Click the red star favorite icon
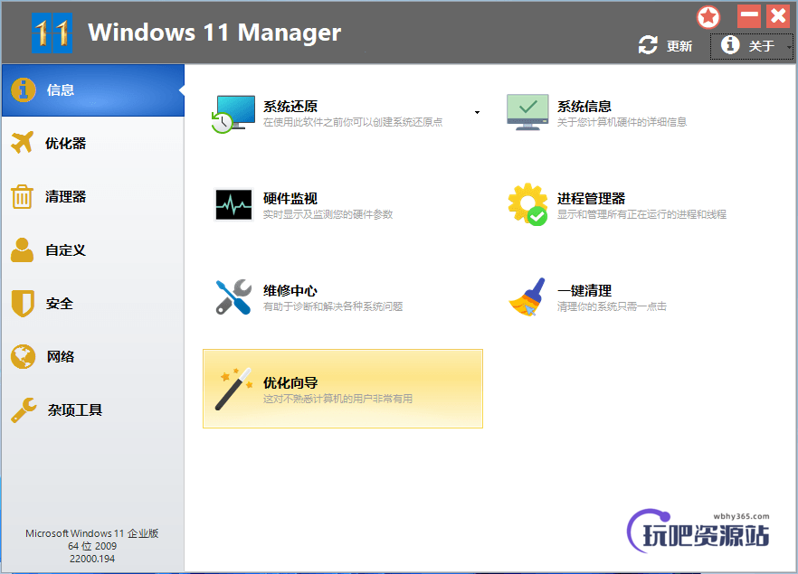Screen dimensions: 798x574 pos(708,17)
